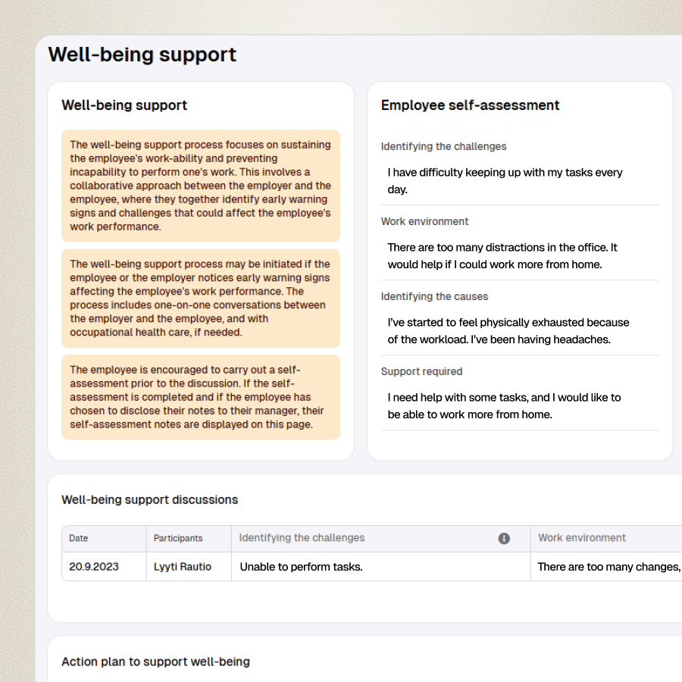Click the first orange well-being process info box
Image resolution: width=682 pixels, height=682 pixels.
pos(201,186)
